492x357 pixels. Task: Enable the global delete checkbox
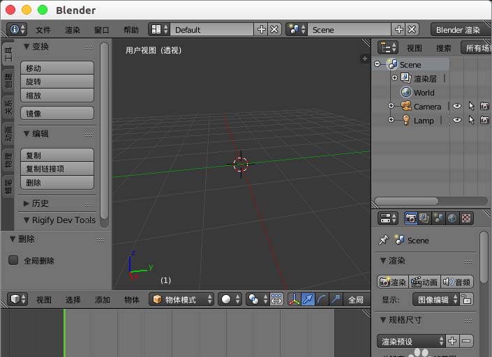[x=13, y=260]
